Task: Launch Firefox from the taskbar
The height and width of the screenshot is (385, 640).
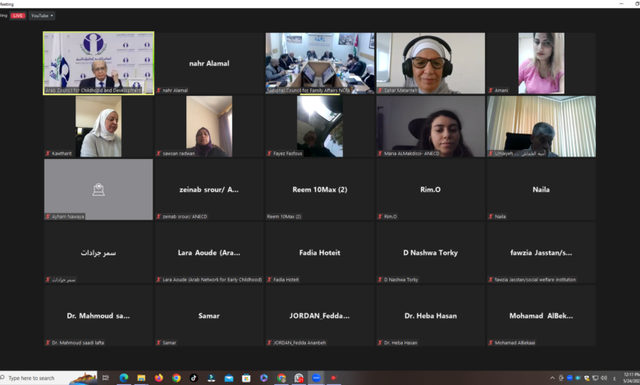Action: 158,378
